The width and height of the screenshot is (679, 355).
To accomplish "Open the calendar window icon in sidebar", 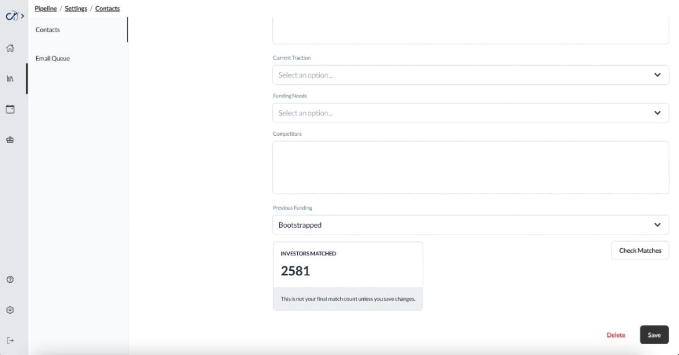I will 10,109.
